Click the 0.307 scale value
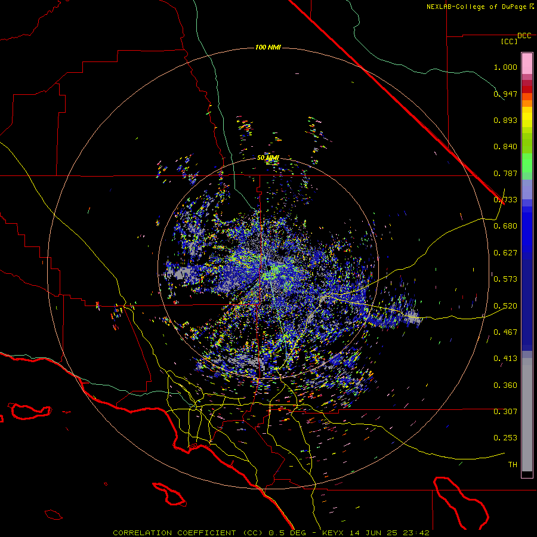Image resolution: width=537 pixels, height=537 pixels. pyautogui.click(x=505, y=412)
